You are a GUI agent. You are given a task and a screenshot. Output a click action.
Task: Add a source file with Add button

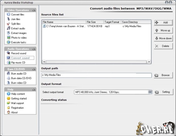[163, 22]
